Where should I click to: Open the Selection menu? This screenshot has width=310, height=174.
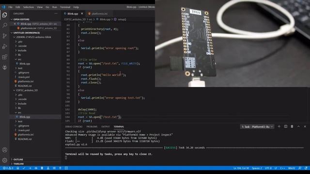[29, 7]
